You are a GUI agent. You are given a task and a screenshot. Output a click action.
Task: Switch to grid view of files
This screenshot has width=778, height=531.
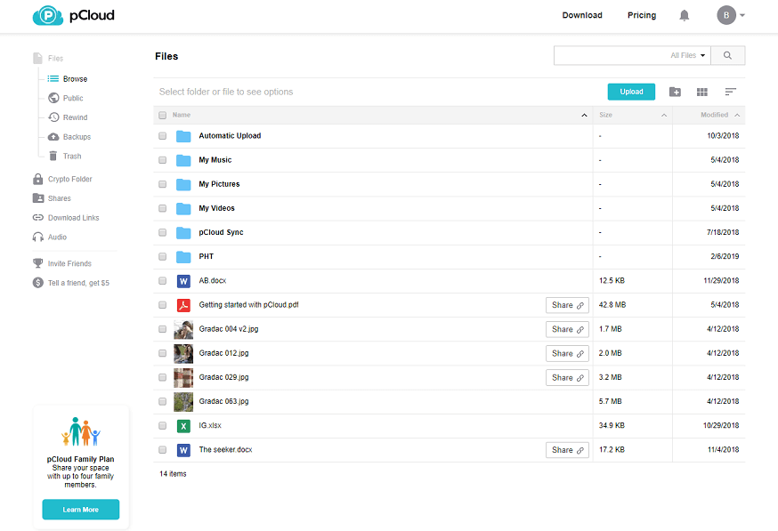click(x=701, y=92)
